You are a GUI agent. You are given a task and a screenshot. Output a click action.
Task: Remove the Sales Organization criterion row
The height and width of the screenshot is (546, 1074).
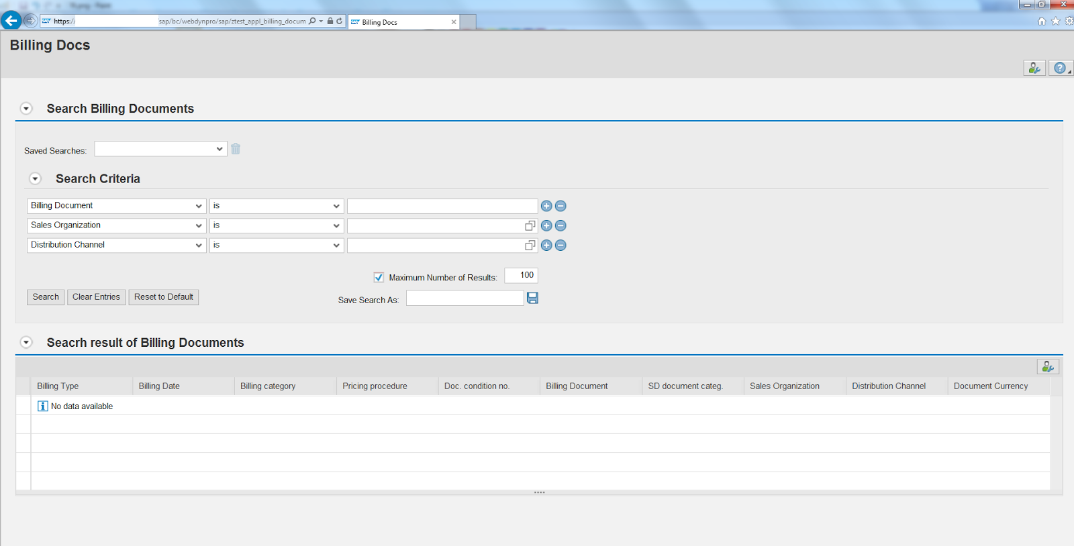pyautogui.click(x=560, y=225)
